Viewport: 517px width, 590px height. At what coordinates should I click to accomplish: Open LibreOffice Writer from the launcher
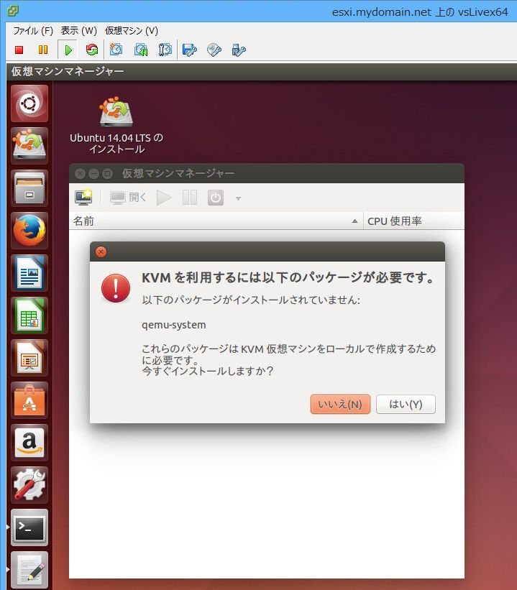point(29,273)
